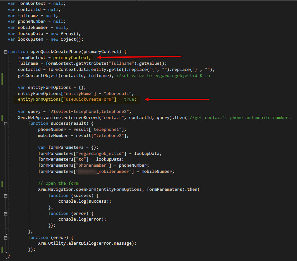This screenshot has width=297, height=261.
Task: Collapse the openQuickCreatePhone function outline
Action: (x=5, y=52)
